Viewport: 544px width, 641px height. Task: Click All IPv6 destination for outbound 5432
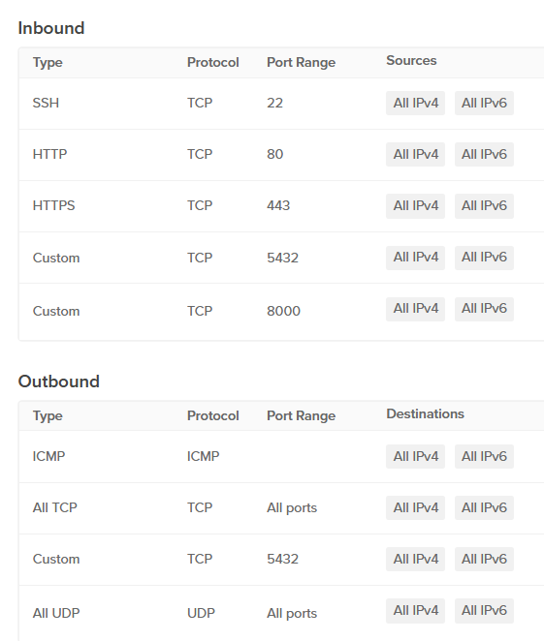pyautogui.click(x=484, y=560)
